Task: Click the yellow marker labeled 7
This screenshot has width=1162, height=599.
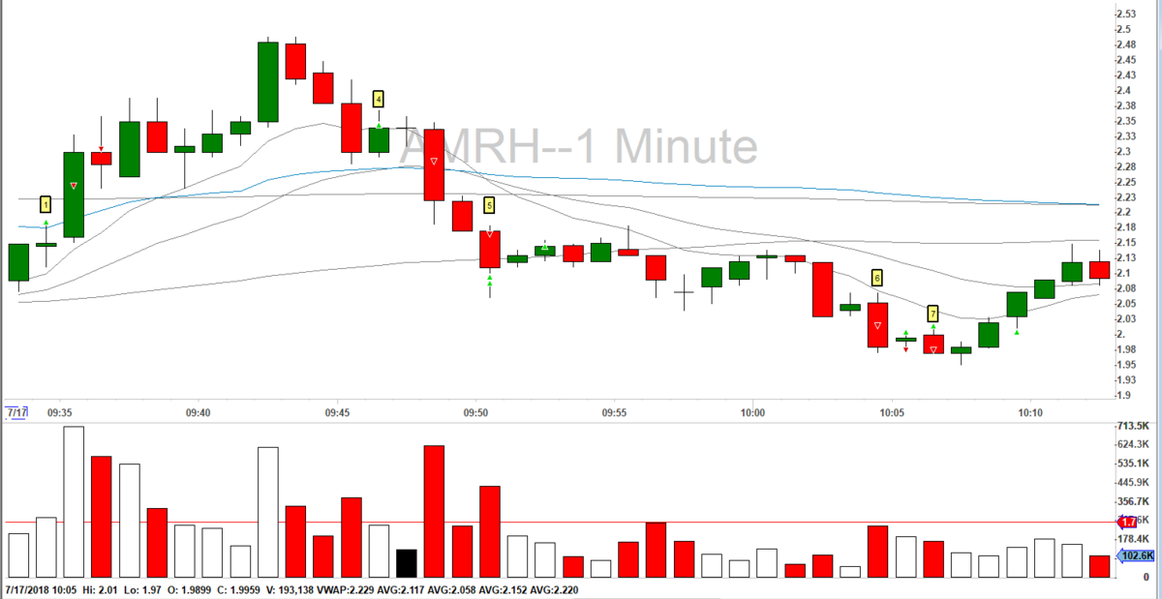Action: (933, 314)
